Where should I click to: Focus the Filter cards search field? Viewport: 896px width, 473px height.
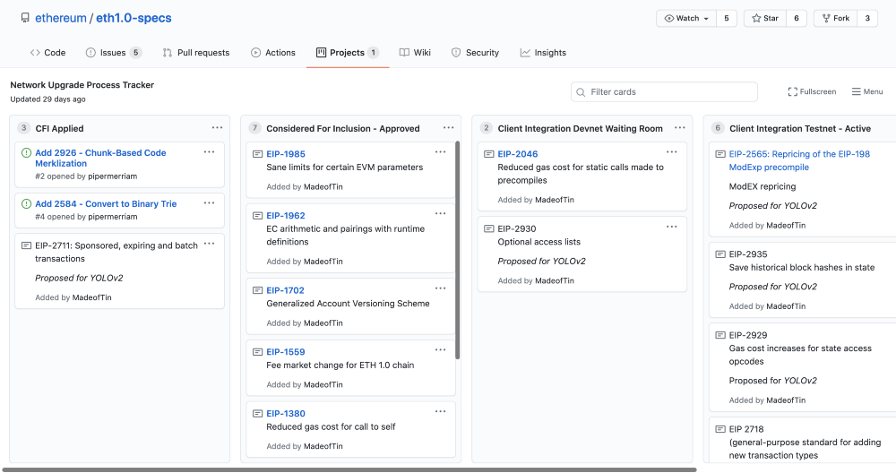click(x=664, y=92)
